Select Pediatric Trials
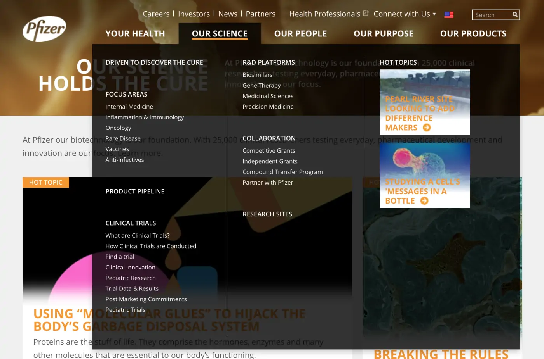 126,310
